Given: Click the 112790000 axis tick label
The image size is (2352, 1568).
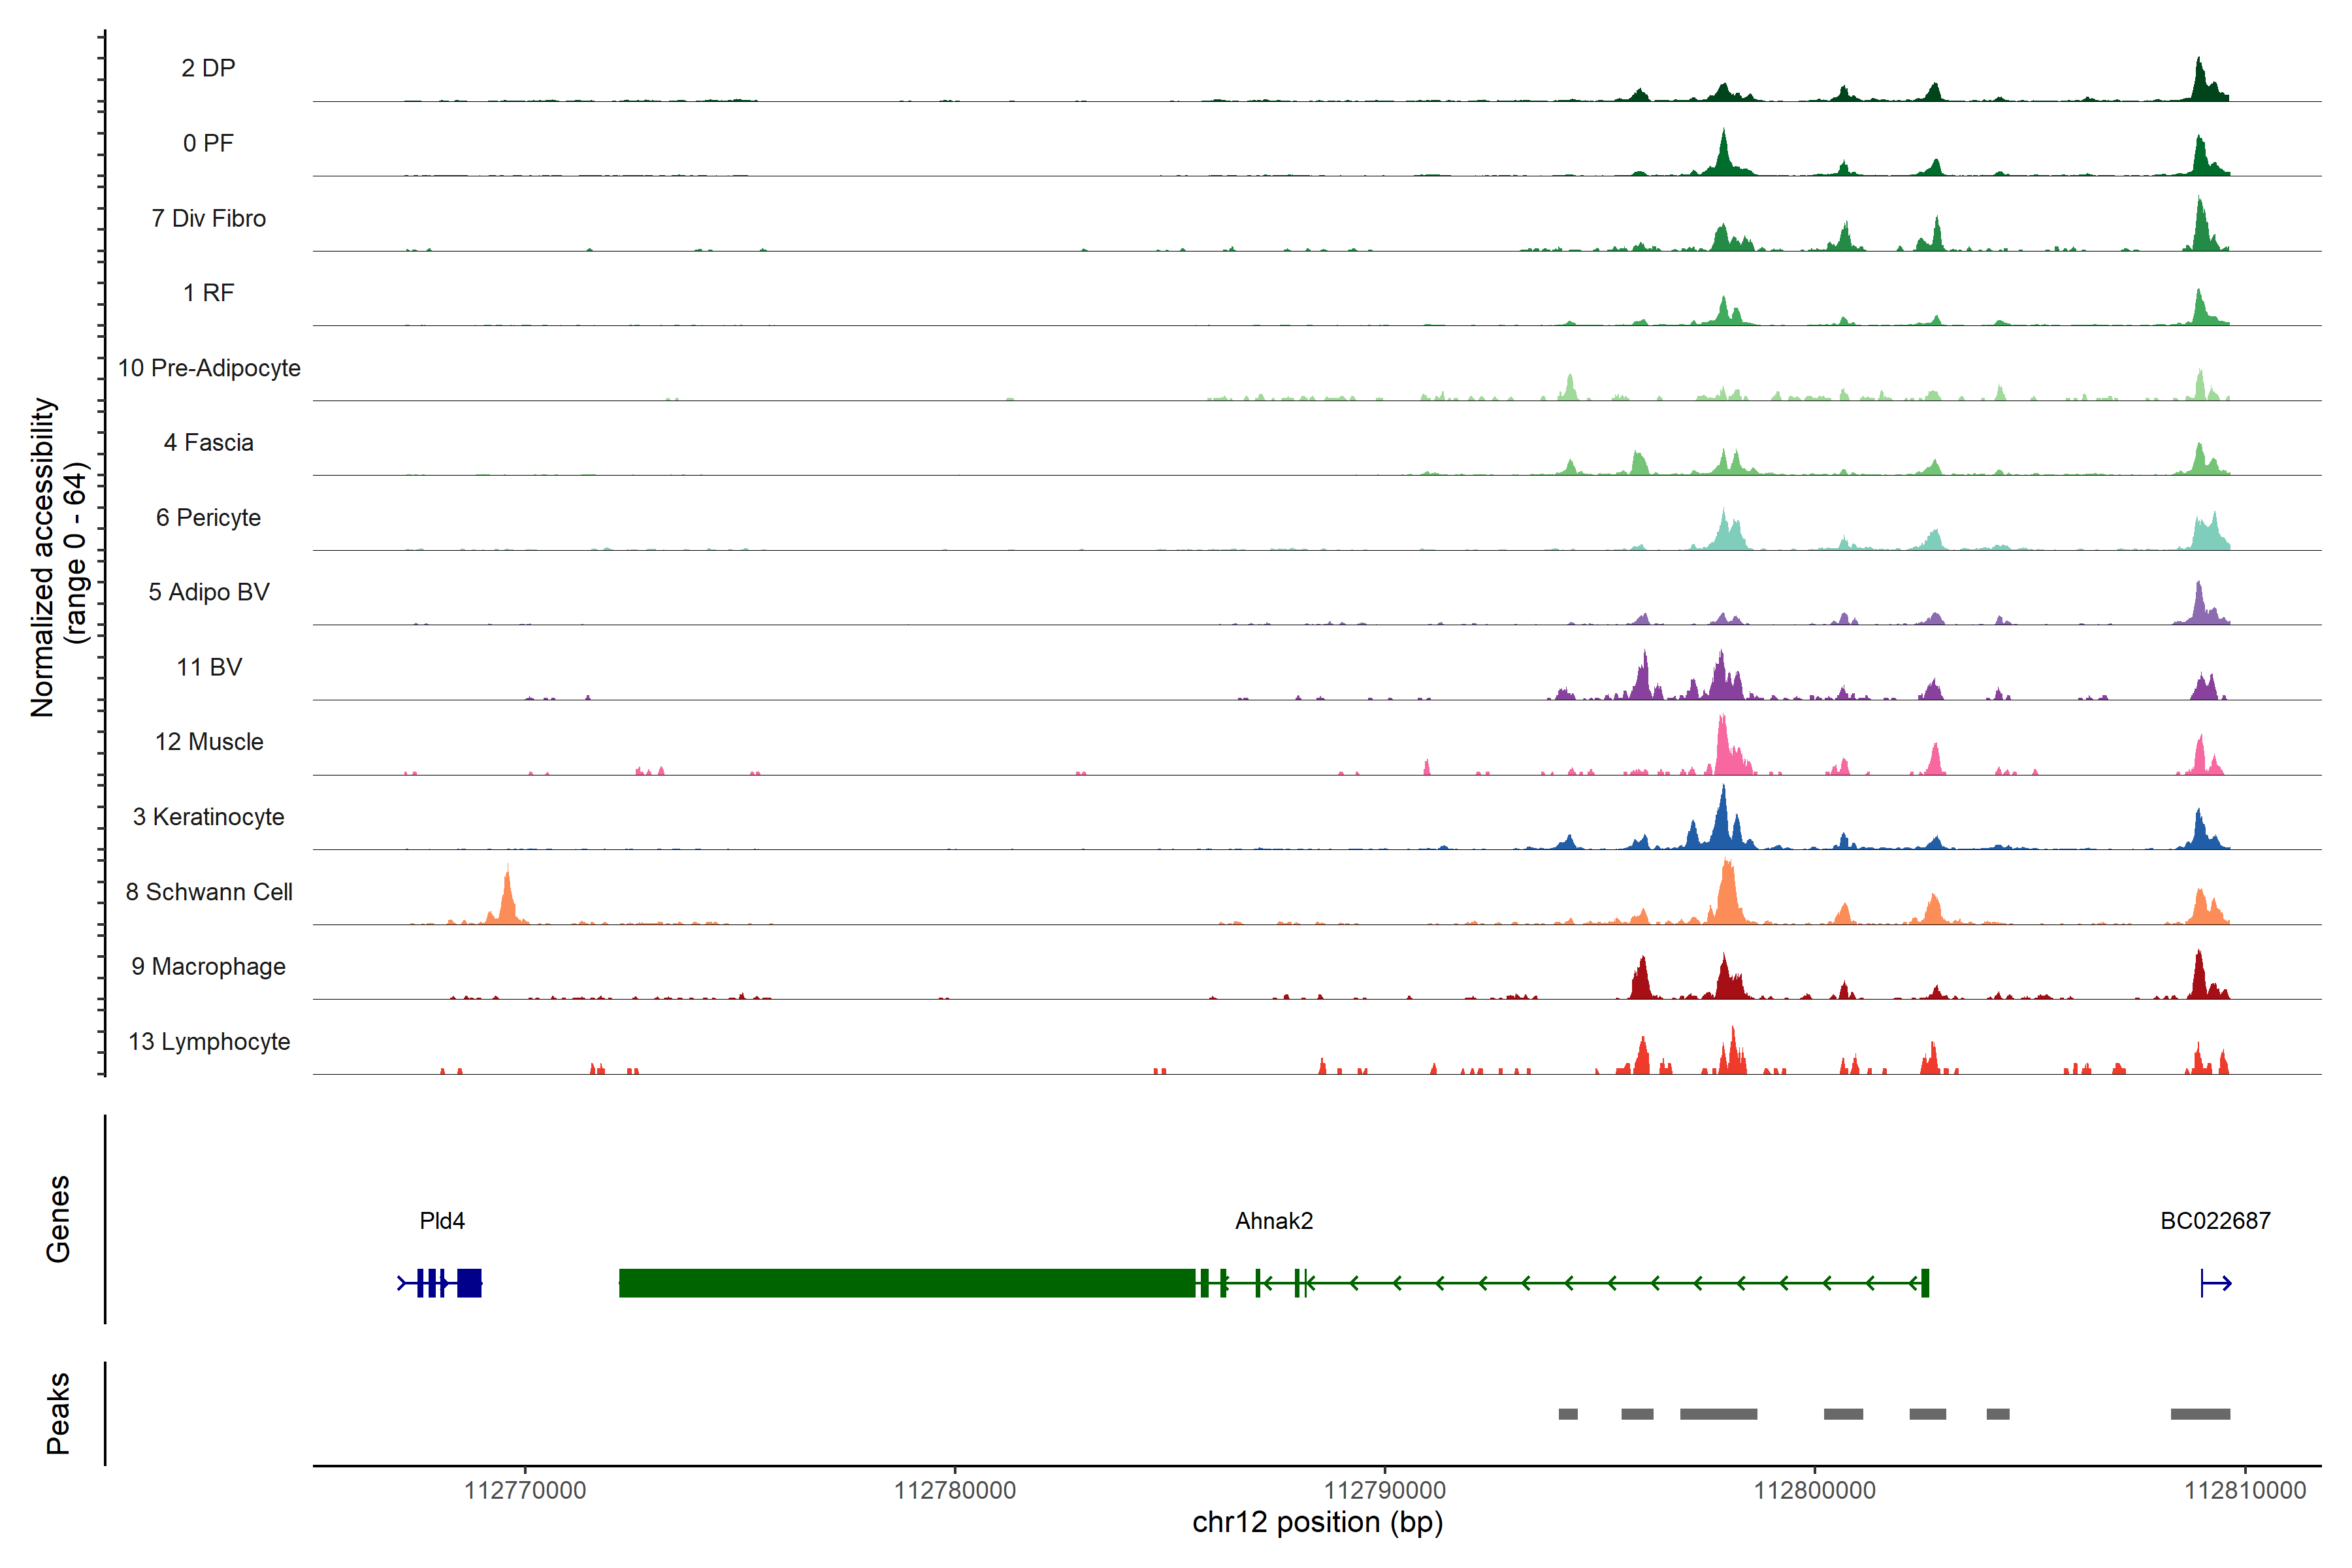Looking at the screenshot, I should point(1384,1490).
